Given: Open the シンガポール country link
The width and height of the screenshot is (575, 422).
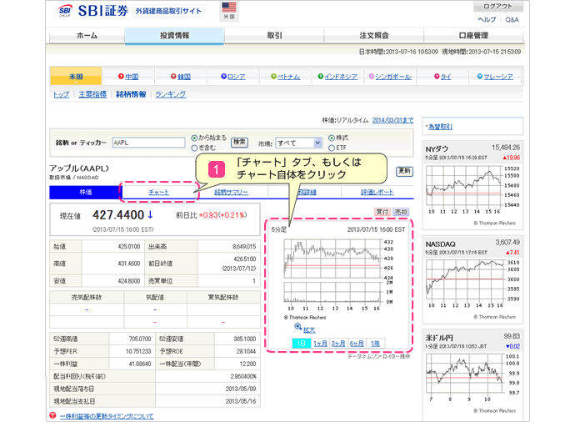Looking at the screenshot, I should 393,77.
